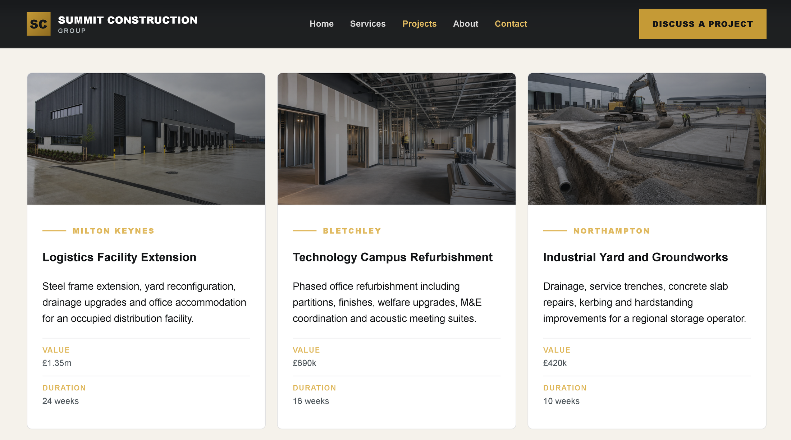The height and width of the screenshot is (440, 791).
Task: Click the Duration label in the Northampton card
Action: coord(565,388)
